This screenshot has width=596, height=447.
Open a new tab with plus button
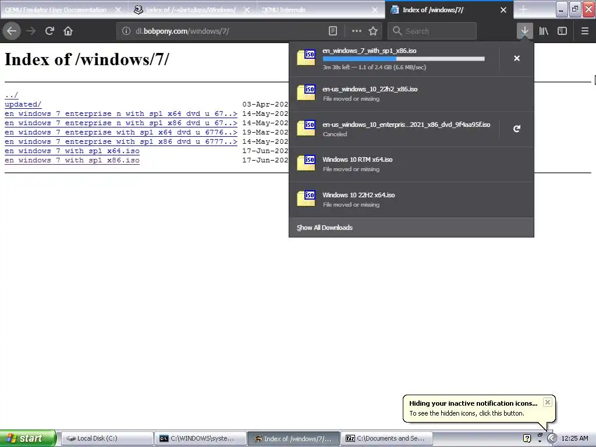click(523, 10)
